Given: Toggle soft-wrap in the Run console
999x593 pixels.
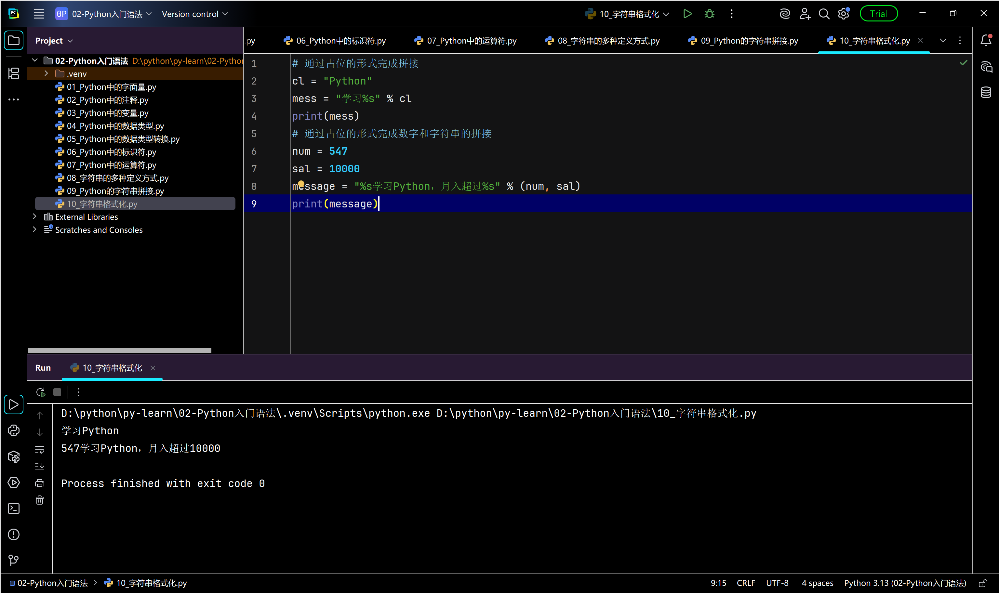Looking at the screenshot, I should point(40,450).
